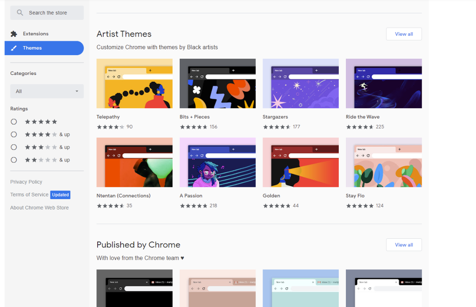Open the Stargazers theme thumbnail

pyautogui.click(x=301, y=83)
